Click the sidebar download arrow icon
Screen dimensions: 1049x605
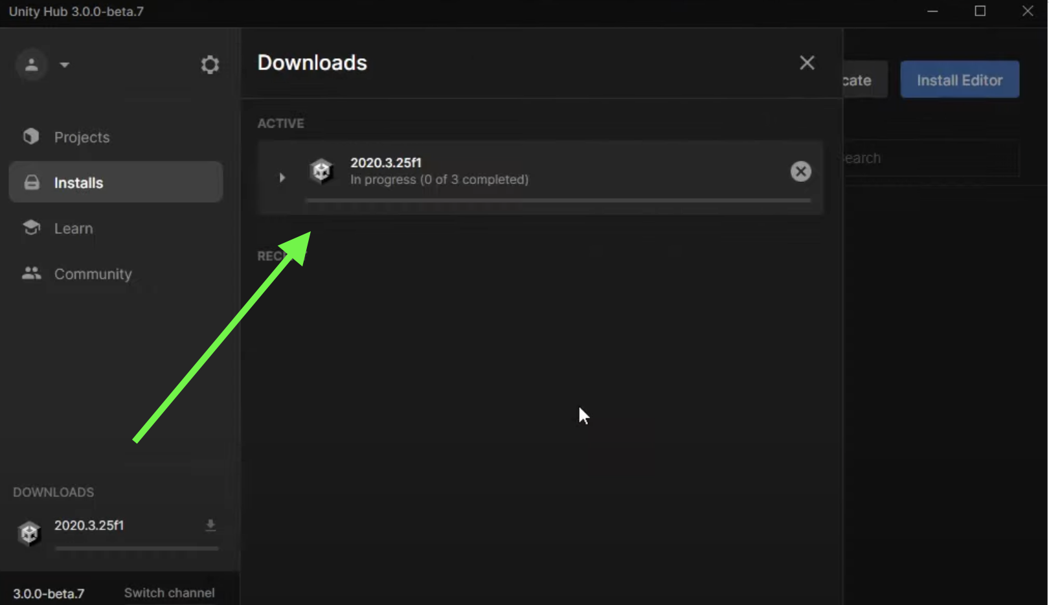coord(210,525)
